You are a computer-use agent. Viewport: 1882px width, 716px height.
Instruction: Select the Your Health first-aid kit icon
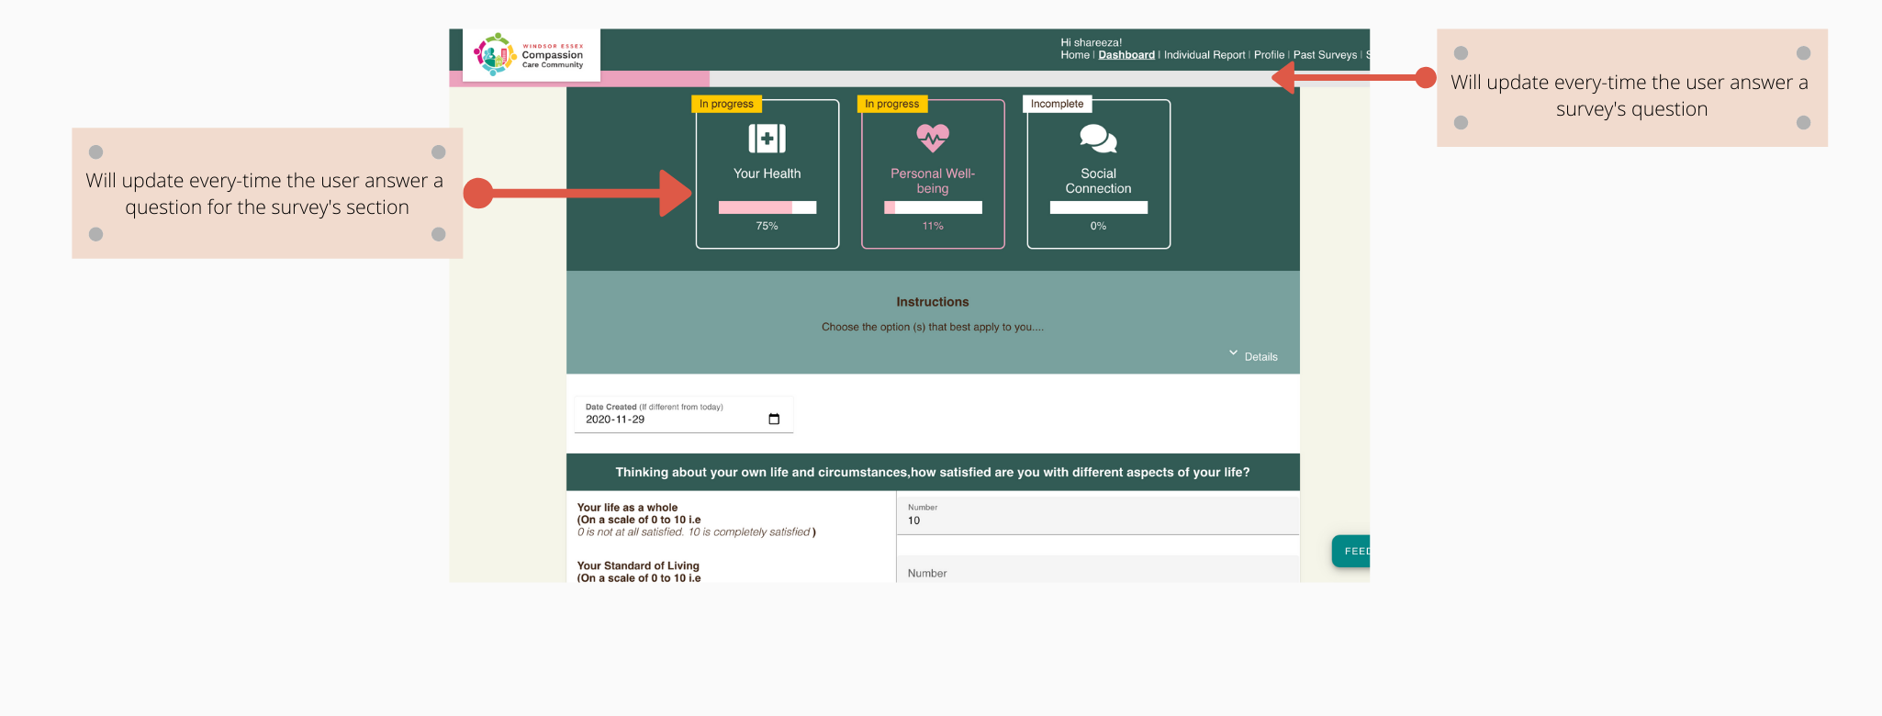point(767,139)
